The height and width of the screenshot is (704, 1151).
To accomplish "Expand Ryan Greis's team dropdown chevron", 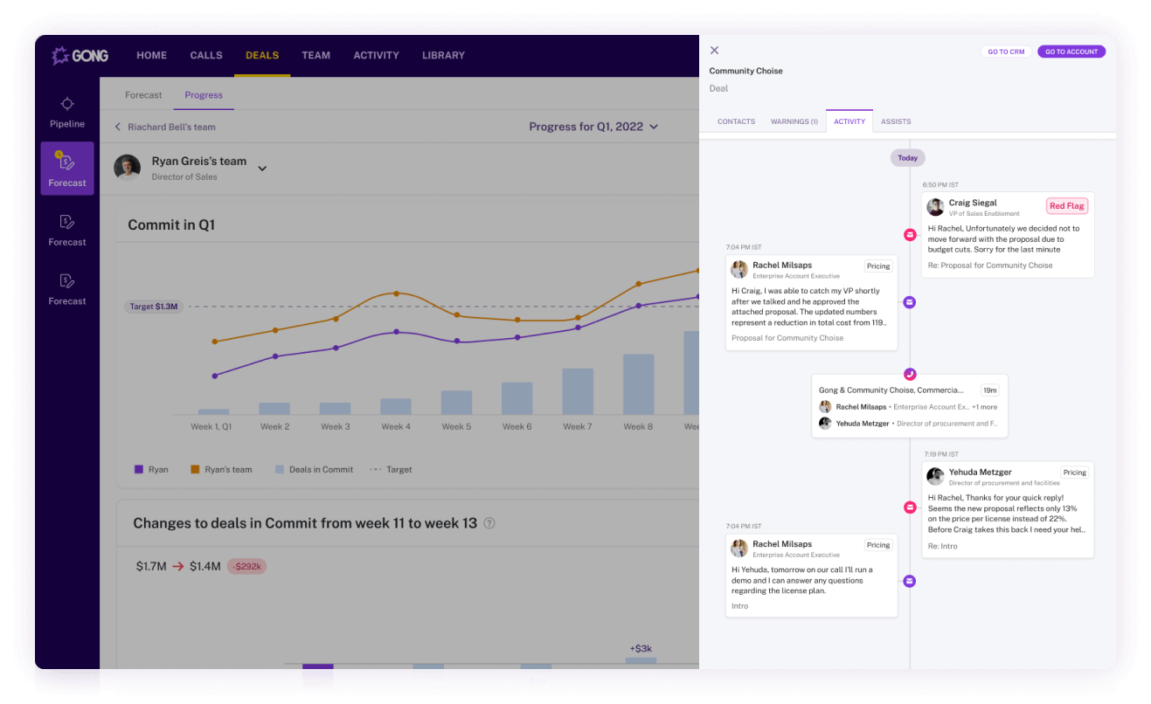I will point(262,169).
